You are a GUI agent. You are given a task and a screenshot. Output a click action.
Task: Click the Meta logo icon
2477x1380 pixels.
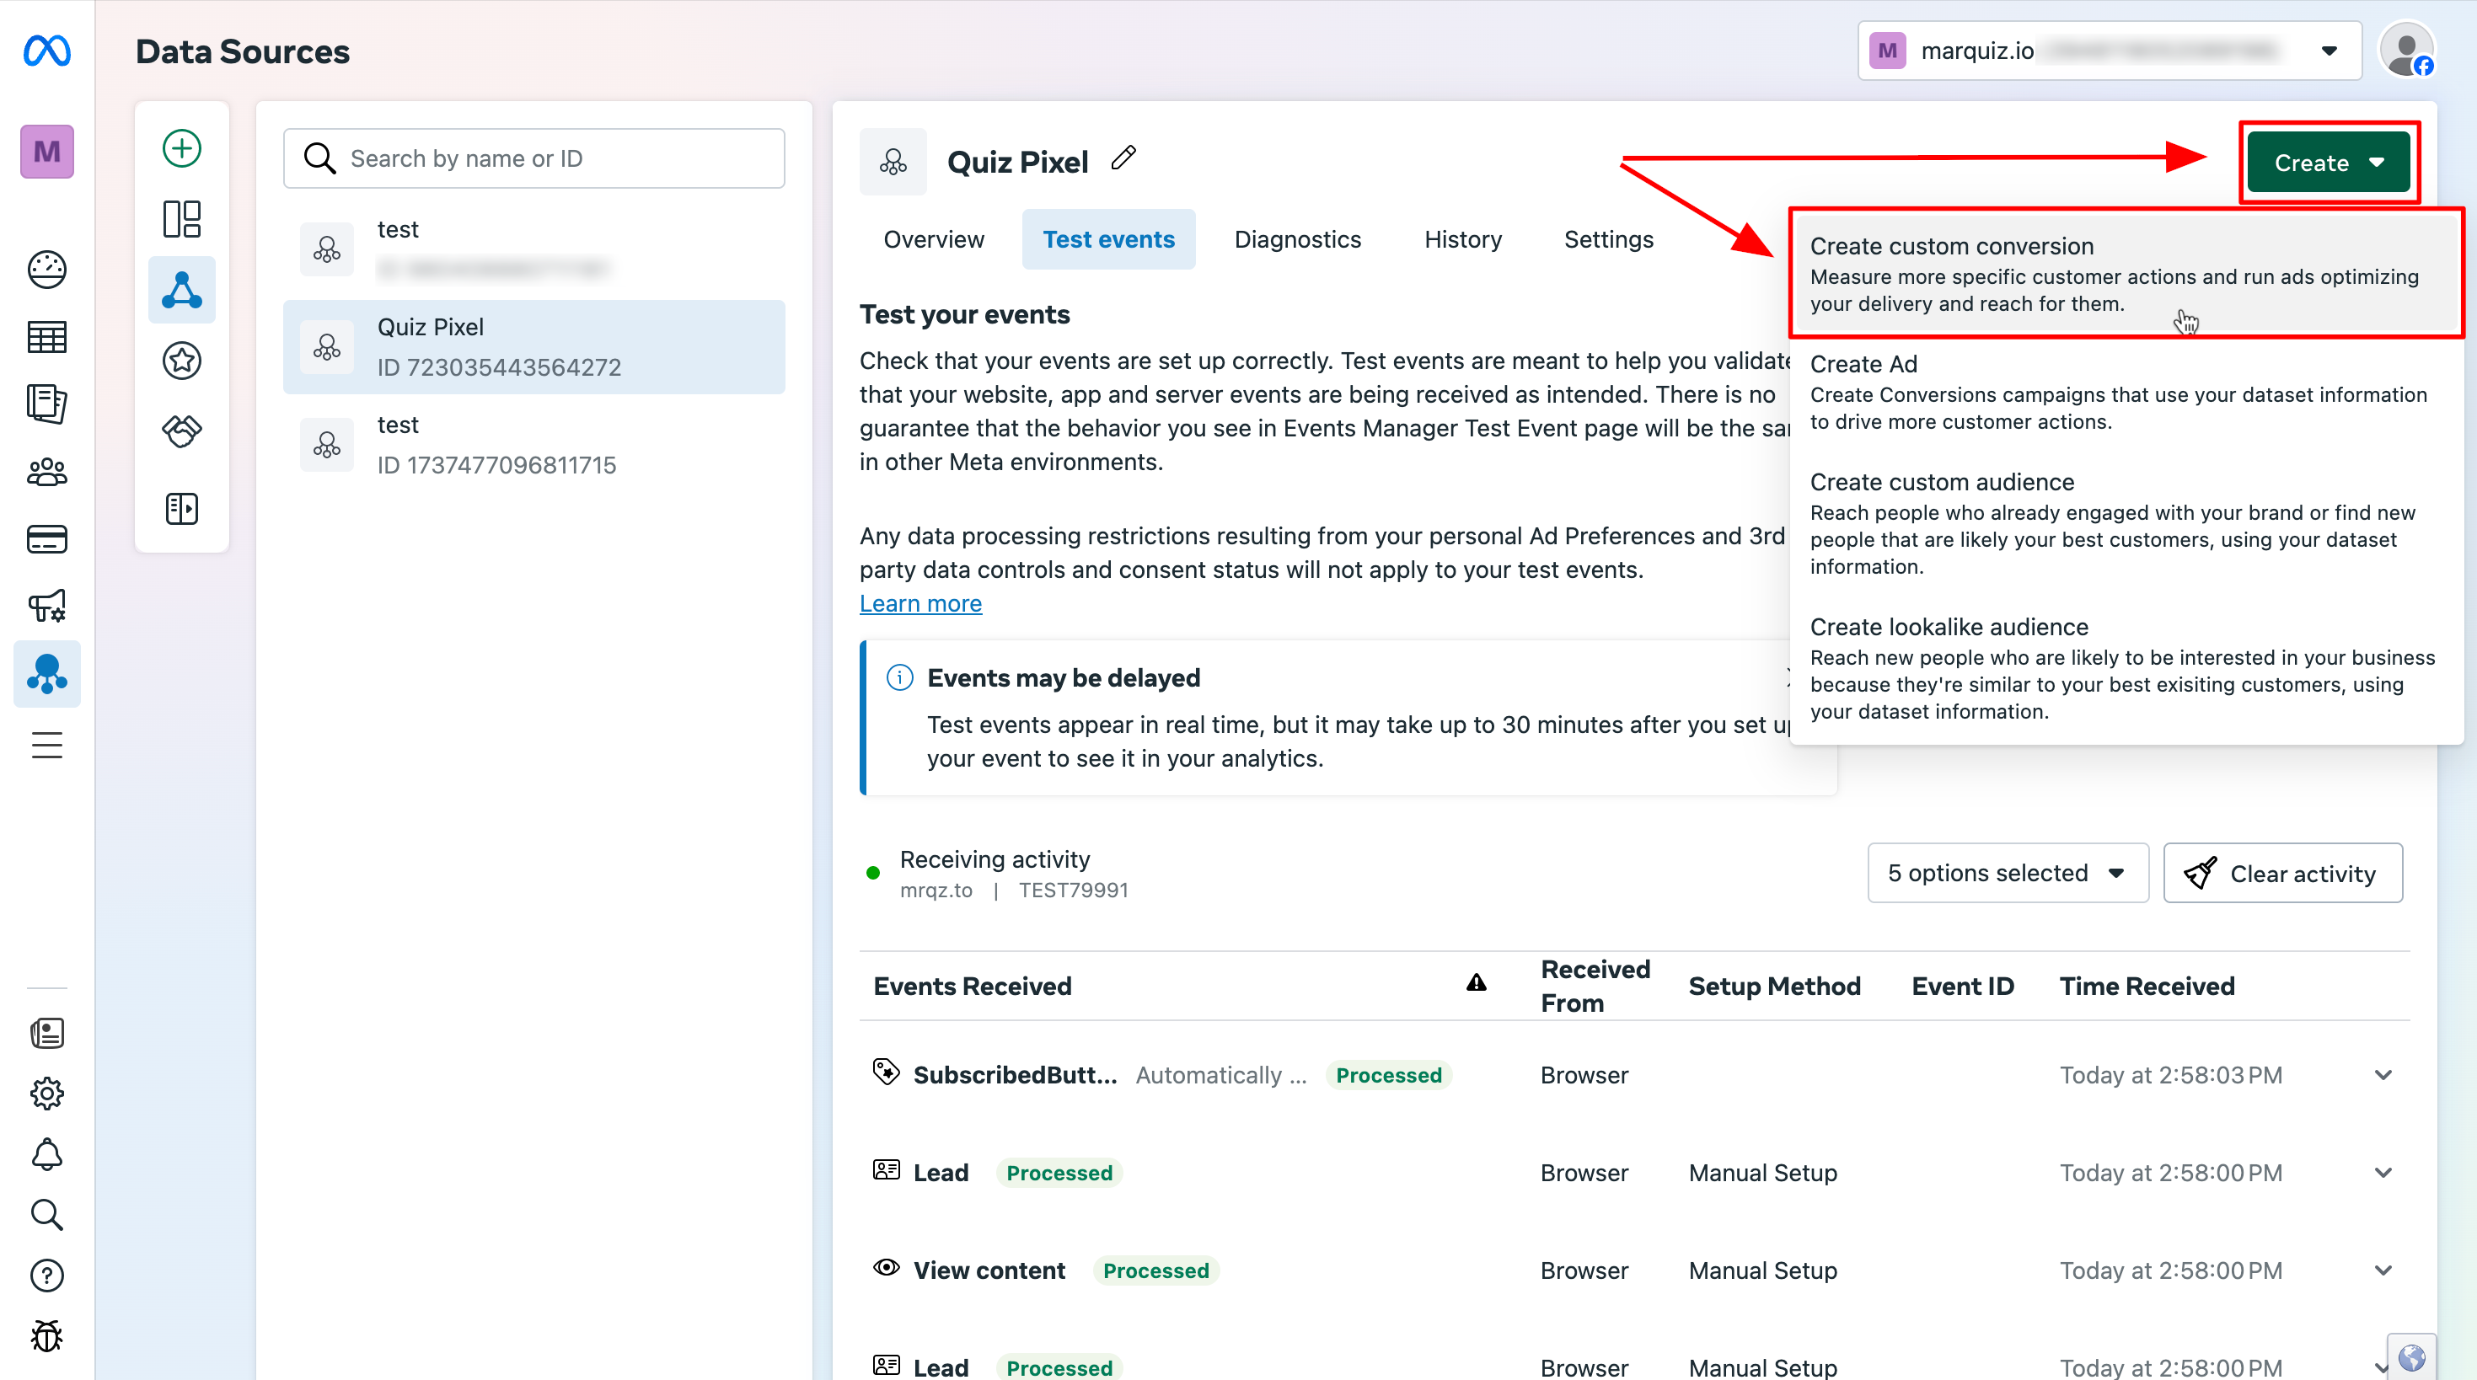(46, 51)
